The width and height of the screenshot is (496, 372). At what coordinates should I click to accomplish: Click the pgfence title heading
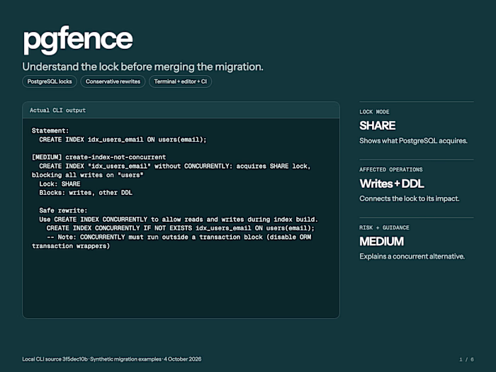pyautogui.click(x=78, y=40)
